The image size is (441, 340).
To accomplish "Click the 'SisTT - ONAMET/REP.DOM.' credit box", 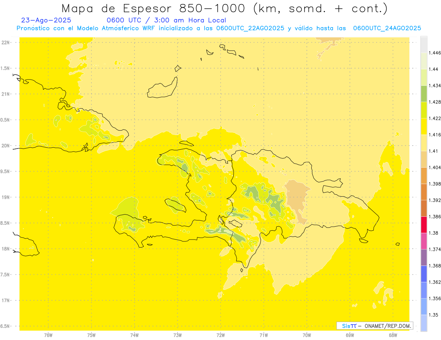I will point(375,326).
